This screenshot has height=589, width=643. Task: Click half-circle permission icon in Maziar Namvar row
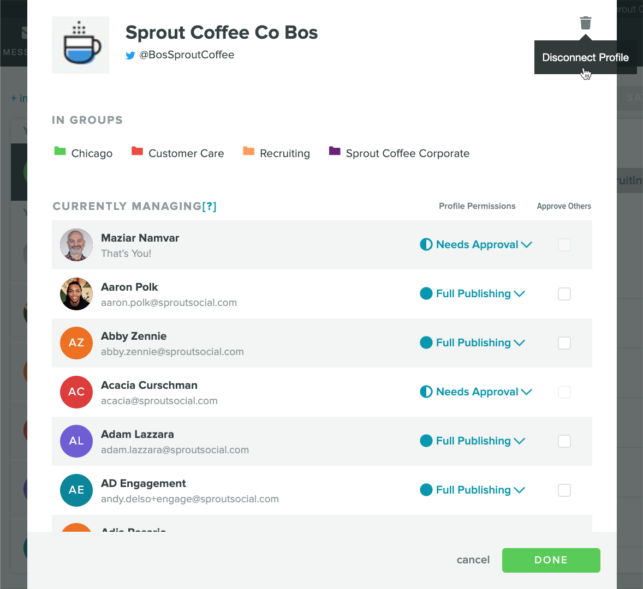[426, 244]
